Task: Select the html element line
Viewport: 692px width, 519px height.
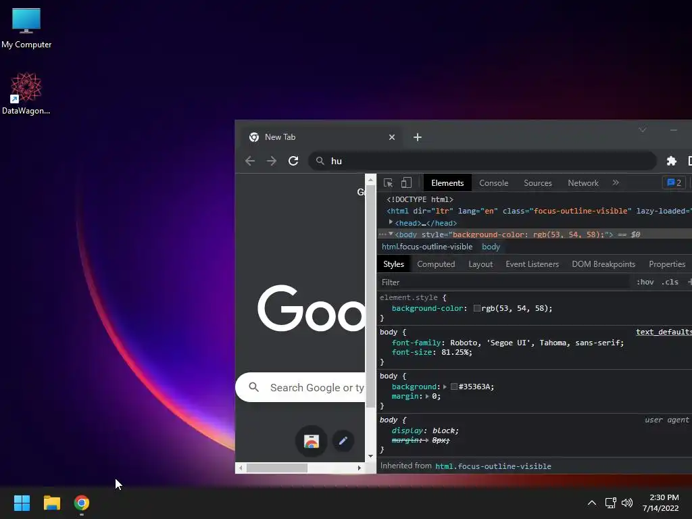Action: click(539, 211)
